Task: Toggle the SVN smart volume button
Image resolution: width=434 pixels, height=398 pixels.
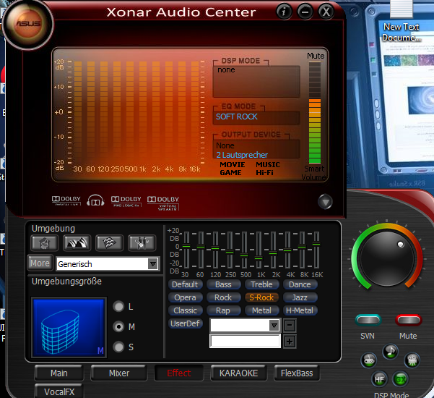Action: pyautogui.click(x=368, y=321)
